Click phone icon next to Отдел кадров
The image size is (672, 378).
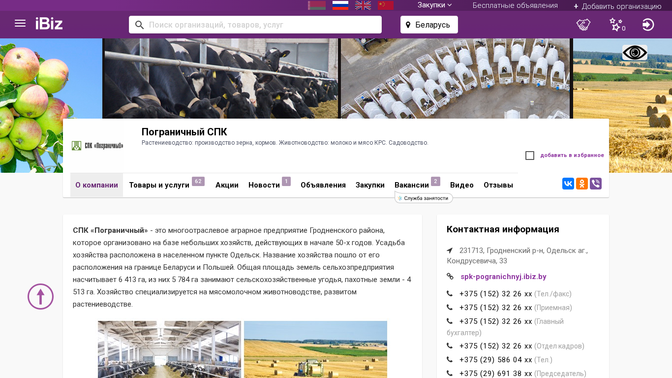[x=450, y=346]
